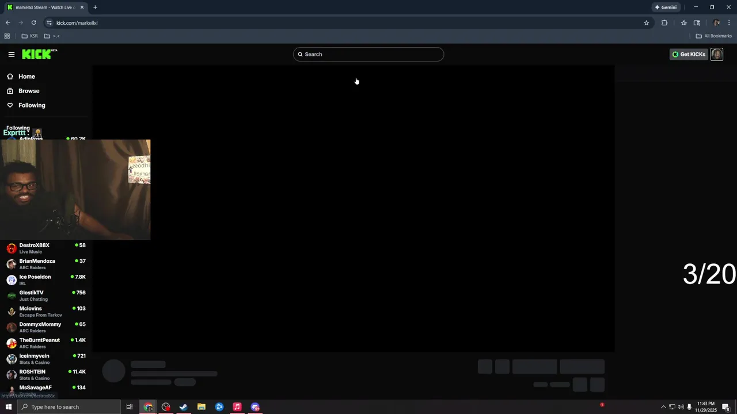Click TheBurntPeanut avatar icon
Viewport: 737px width, 414px height.
12,343
